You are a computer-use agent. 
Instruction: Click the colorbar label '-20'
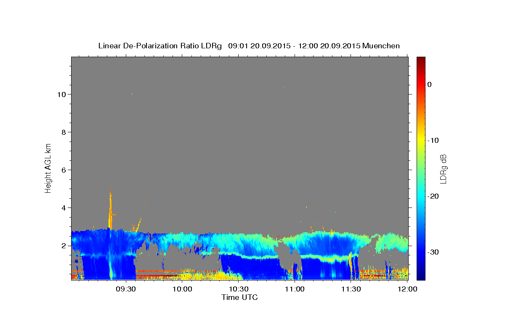coord(433,196)
